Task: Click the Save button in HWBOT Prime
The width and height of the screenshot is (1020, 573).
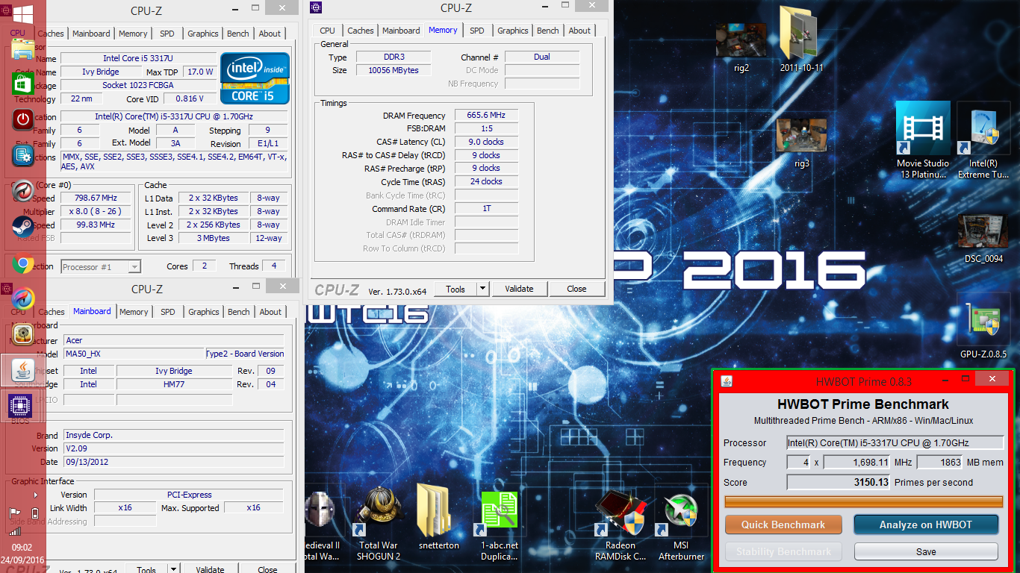Action: (x=926, y=551)
